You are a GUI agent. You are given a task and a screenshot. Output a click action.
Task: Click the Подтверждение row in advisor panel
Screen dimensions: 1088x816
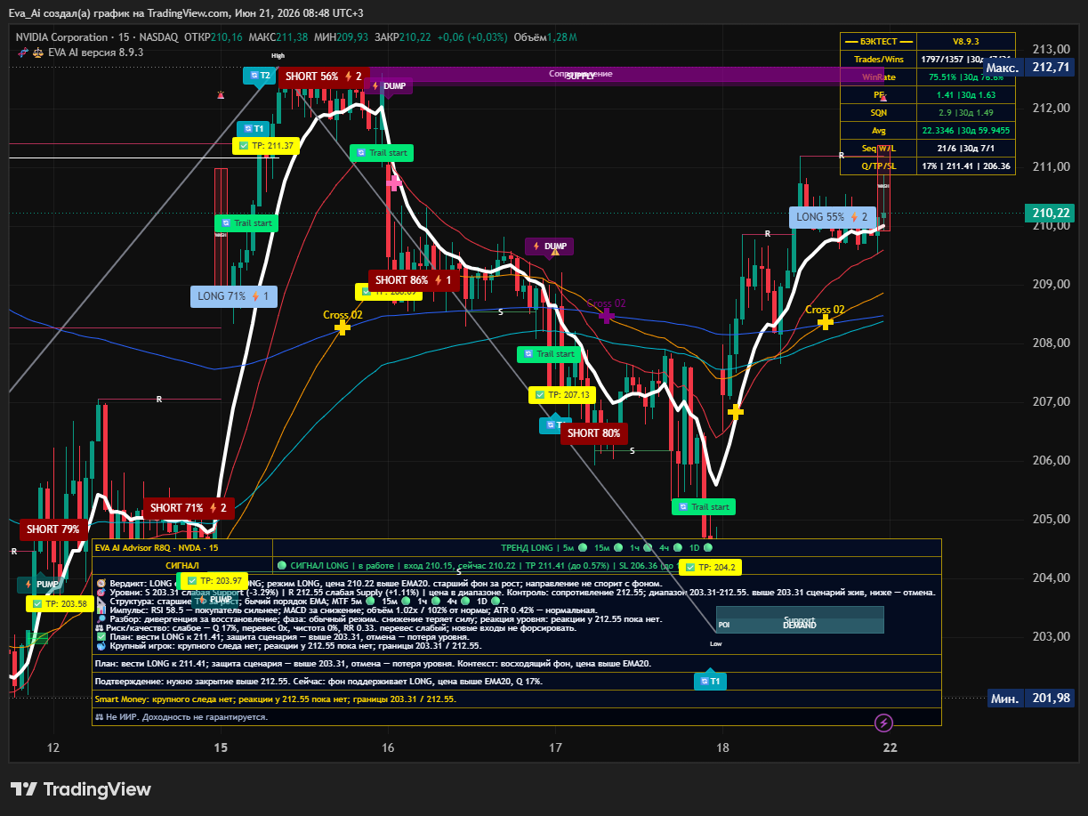click(516, 681)
